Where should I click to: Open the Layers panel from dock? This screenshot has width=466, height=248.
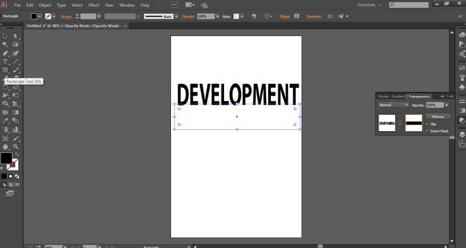462,134
